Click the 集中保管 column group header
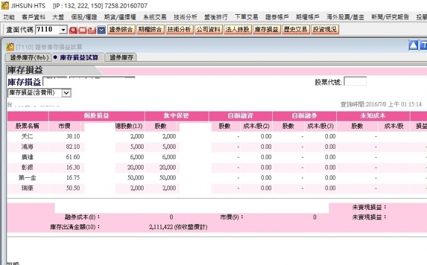 pyautogui.click(x=177, y=116)
